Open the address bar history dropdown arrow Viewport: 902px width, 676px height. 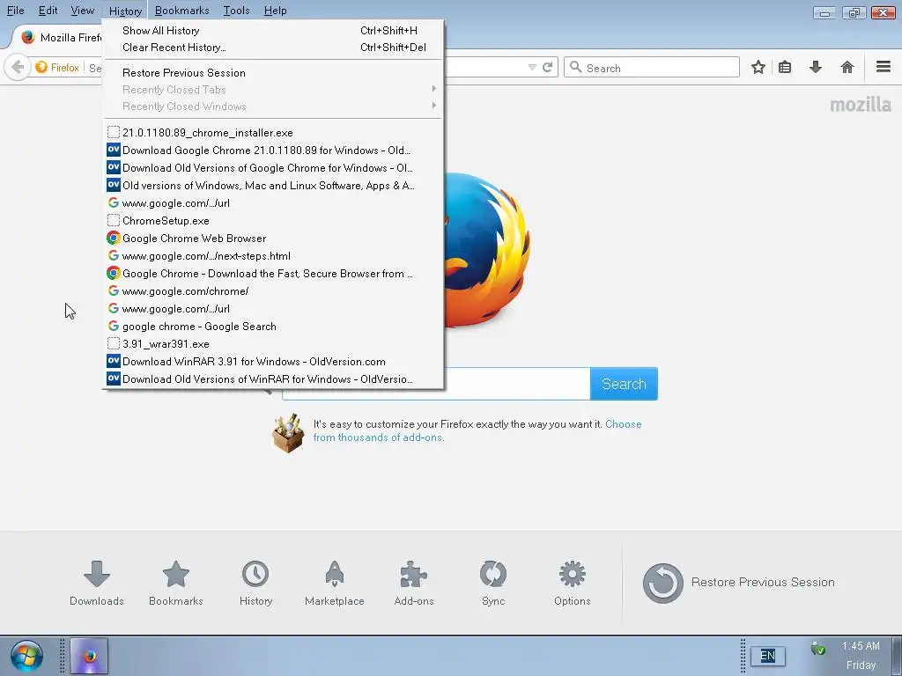click(532, 67)
